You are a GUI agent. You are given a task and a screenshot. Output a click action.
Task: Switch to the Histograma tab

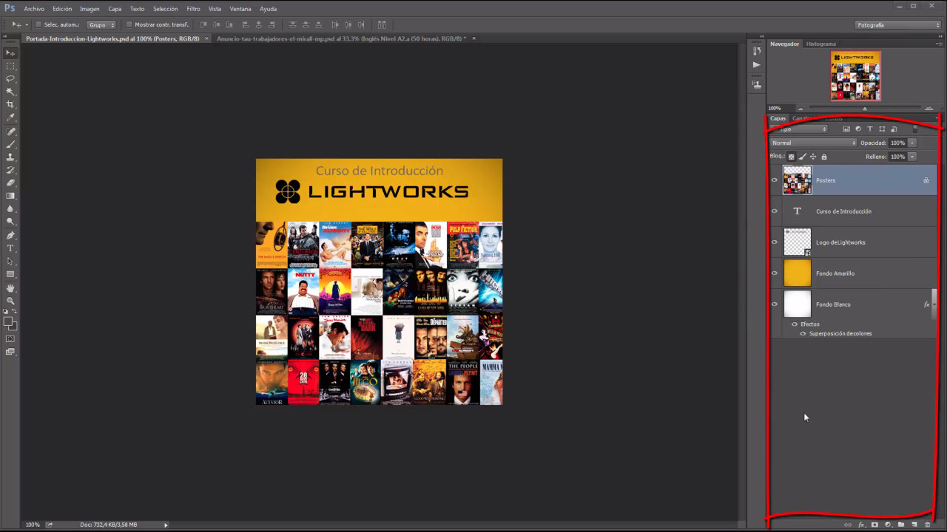coord(820,44)
